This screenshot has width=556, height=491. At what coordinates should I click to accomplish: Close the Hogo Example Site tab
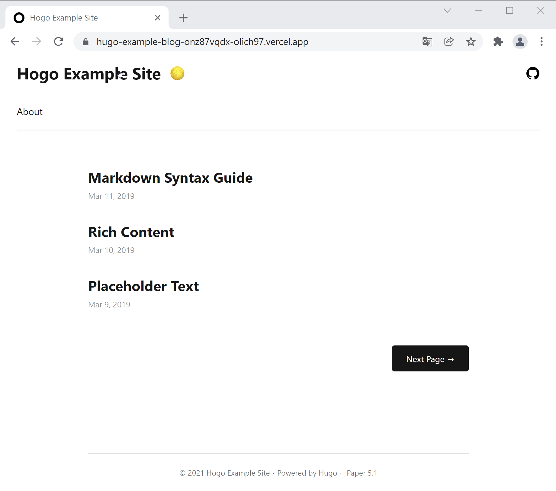[x=157, y=18]
